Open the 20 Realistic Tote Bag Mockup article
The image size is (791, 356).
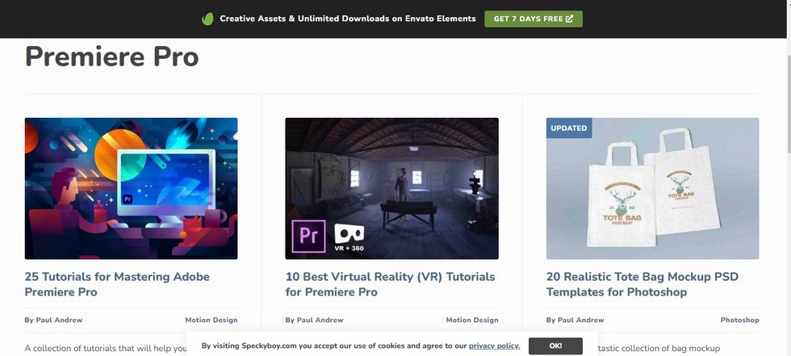click(x=642, y=284)
